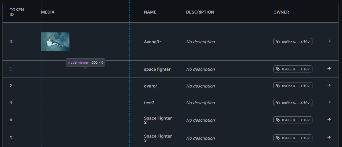This screenshot has height=147, width=342.
Task: Select the dvergr token name
Action: point(150,86)
